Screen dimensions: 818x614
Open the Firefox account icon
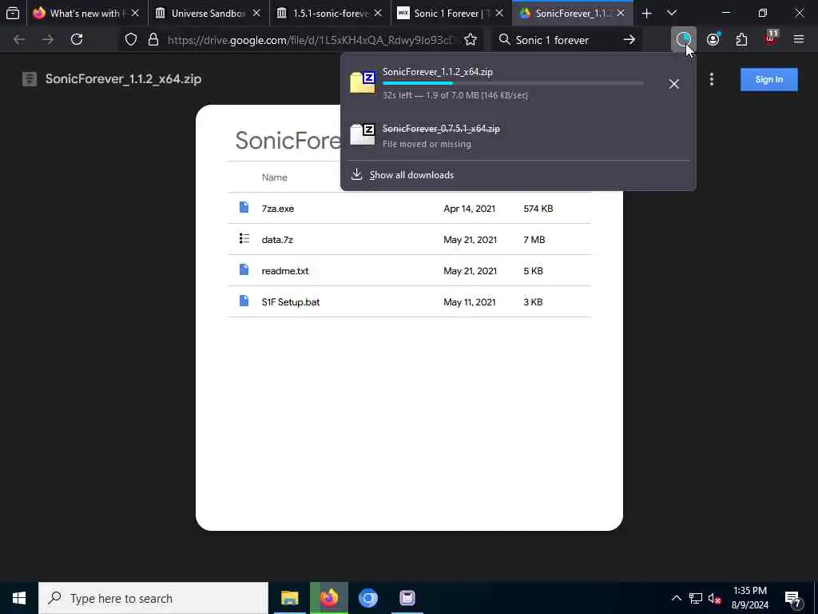(713, 39)
